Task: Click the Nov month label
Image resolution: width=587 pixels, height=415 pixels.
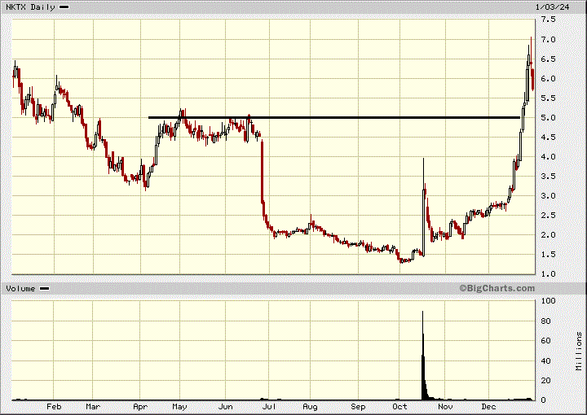Action: click(445, 406)
